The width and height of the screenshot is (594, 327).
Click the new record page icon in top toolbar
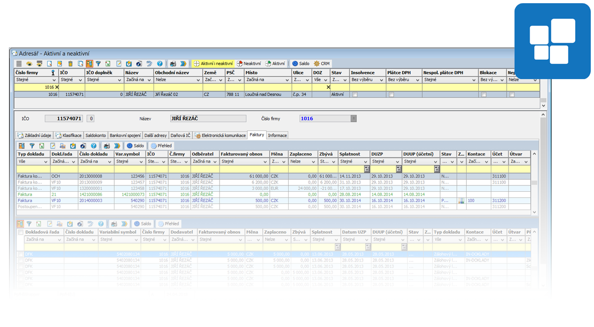pyautogui.click(x=49, y=63)
